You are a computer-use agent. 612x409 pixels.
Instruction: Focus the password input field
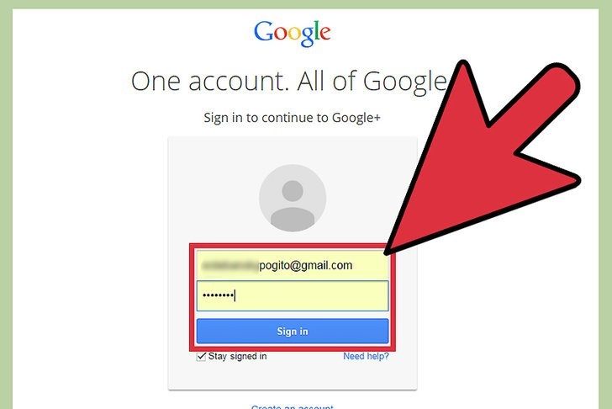click(293, 295)
